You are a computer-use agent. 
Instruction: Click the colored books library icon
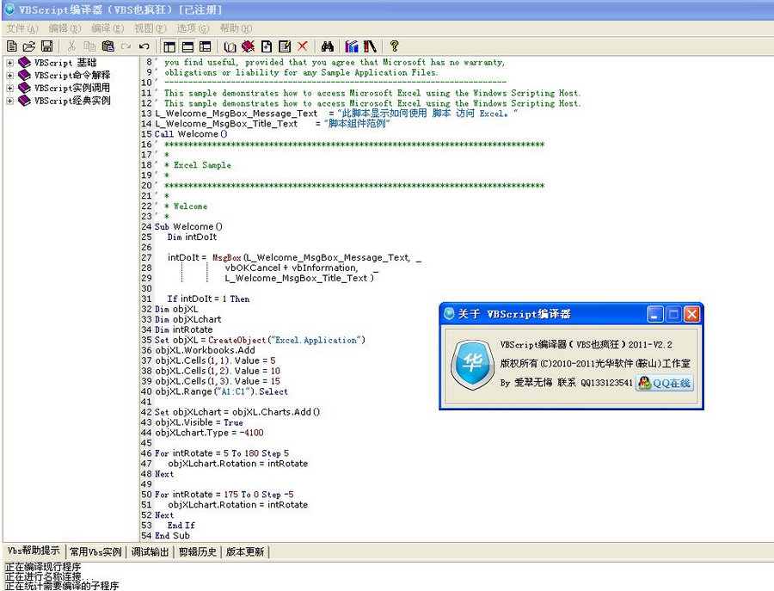352,46
